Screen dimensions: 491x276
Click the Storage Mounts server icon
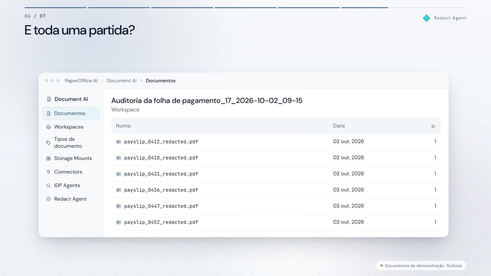(48, 159)
